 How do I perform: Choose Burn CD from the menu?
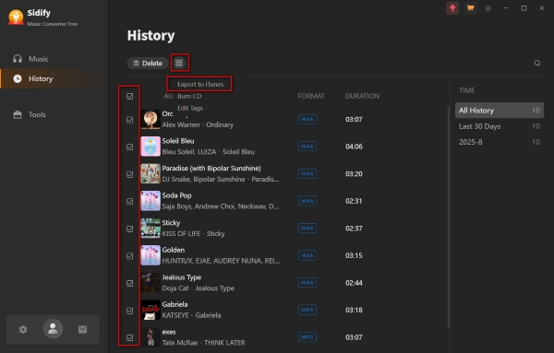click(189, 96)
